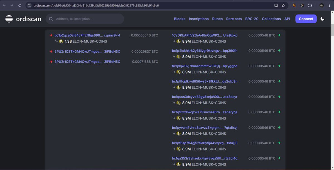Click green arrow next to 1CzDKbAPhVZSeA output
The width and height of the screenshot is (334, 170).
click(x=279, y=35)
